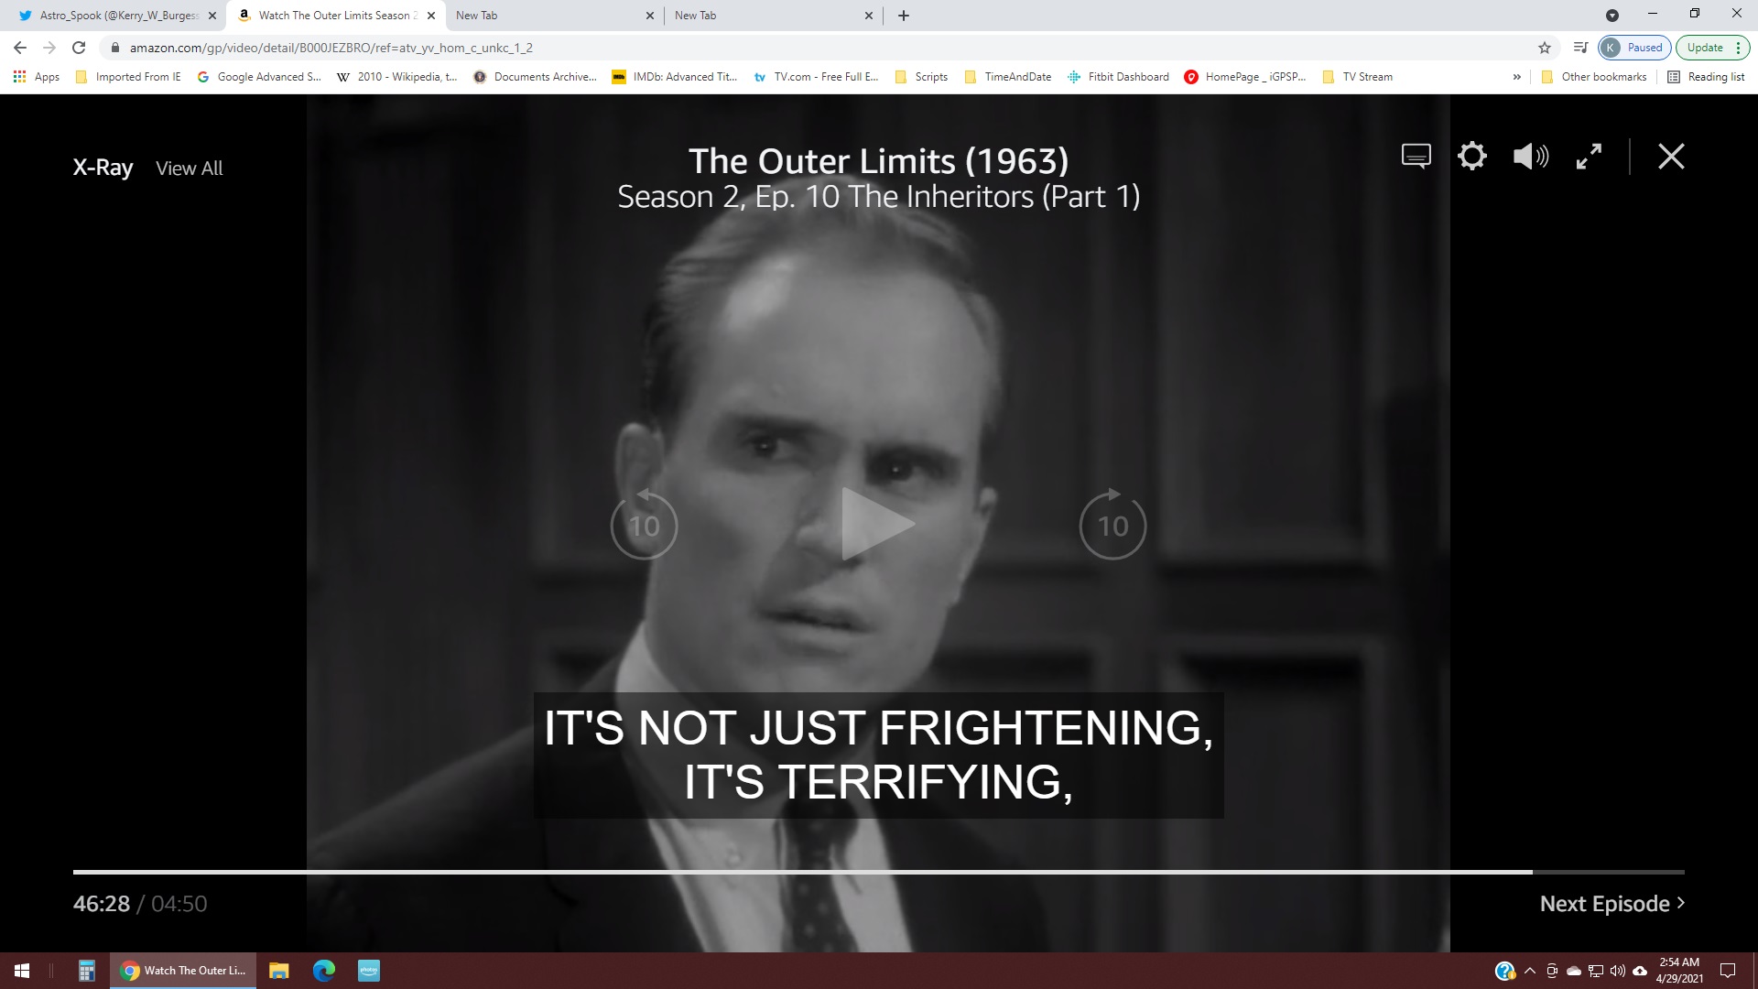Image resolution: width=1758 pixels, height=989 pixels.
Task: Open the Other bookmarks folder
Action: pyautogui.click(x=1594, y=77)
